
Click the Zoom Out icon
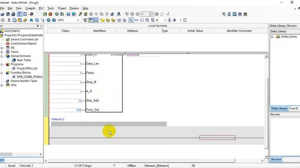54,20
